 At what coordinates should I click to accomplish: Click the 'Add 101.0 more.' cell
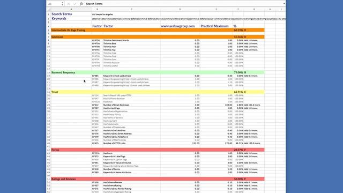tap(252, 105)
